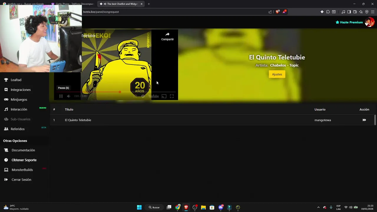Click the share page icon in address bar
Viewport: 377px width, 212px height.
click(x=270, y=12)
